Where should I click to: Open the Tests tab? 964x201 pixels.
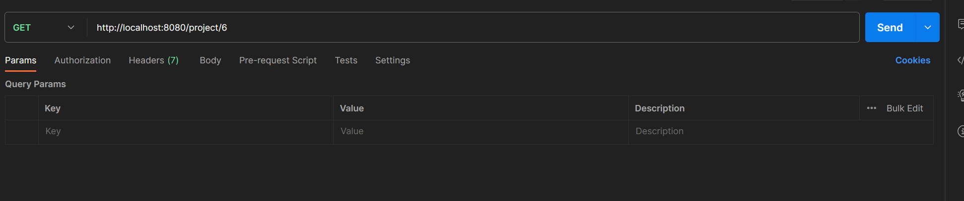(x=346, y=60)
